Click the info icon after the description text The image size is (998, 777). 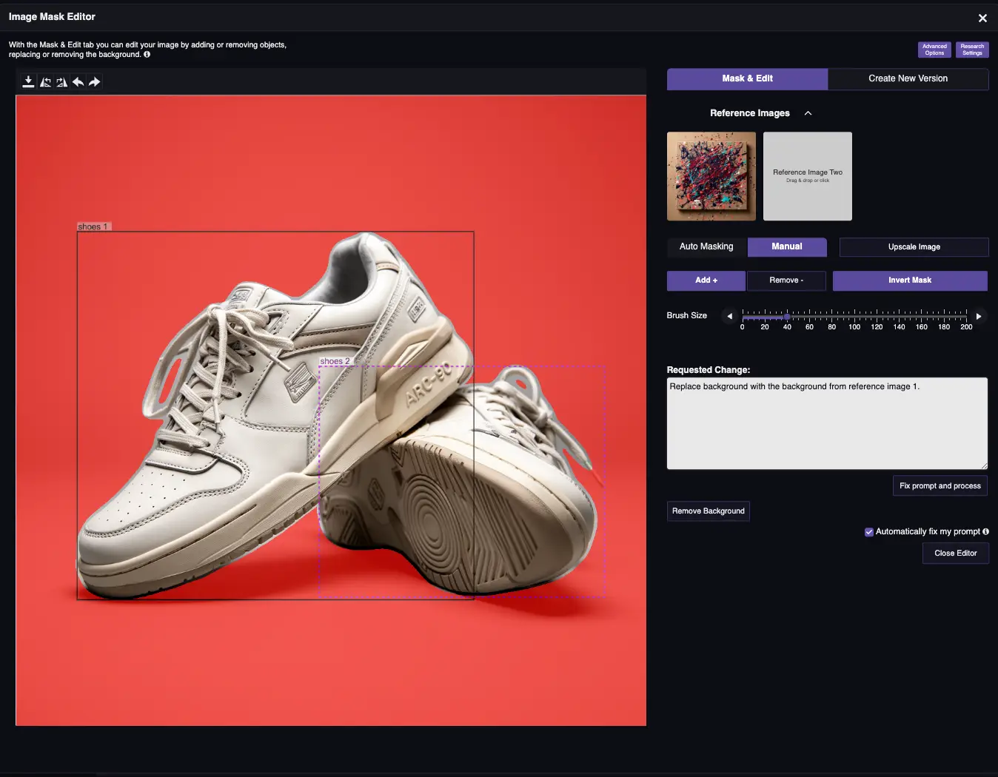point(147,55)
